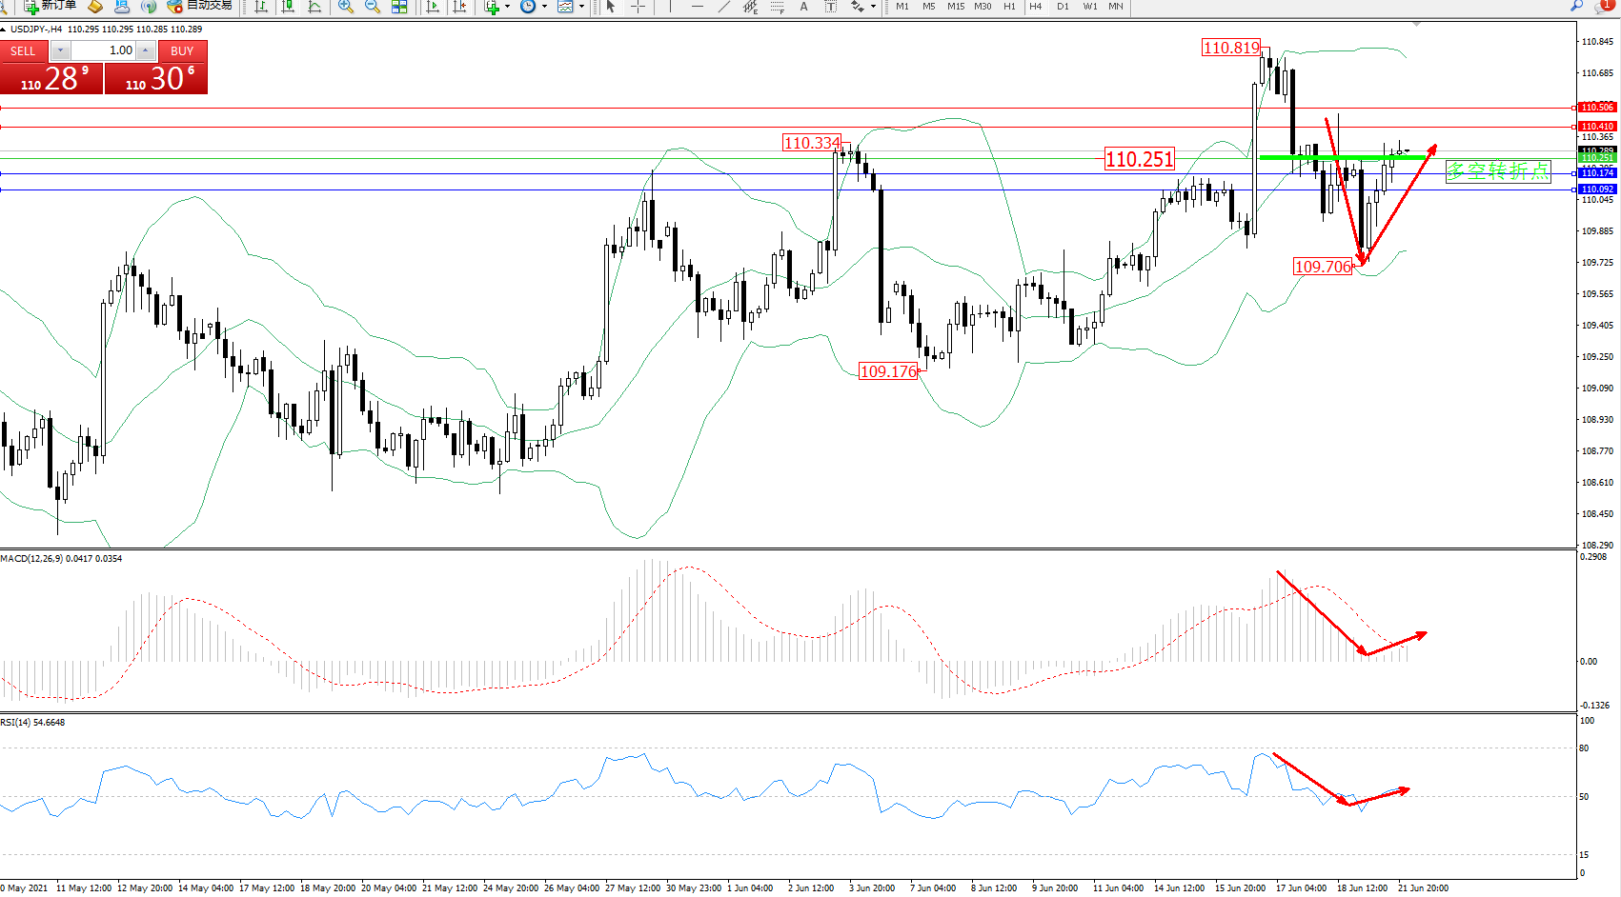Open chat notifications with red badge
The height and width of the screenshot is (897, 1621).
tap(1605, 7)
